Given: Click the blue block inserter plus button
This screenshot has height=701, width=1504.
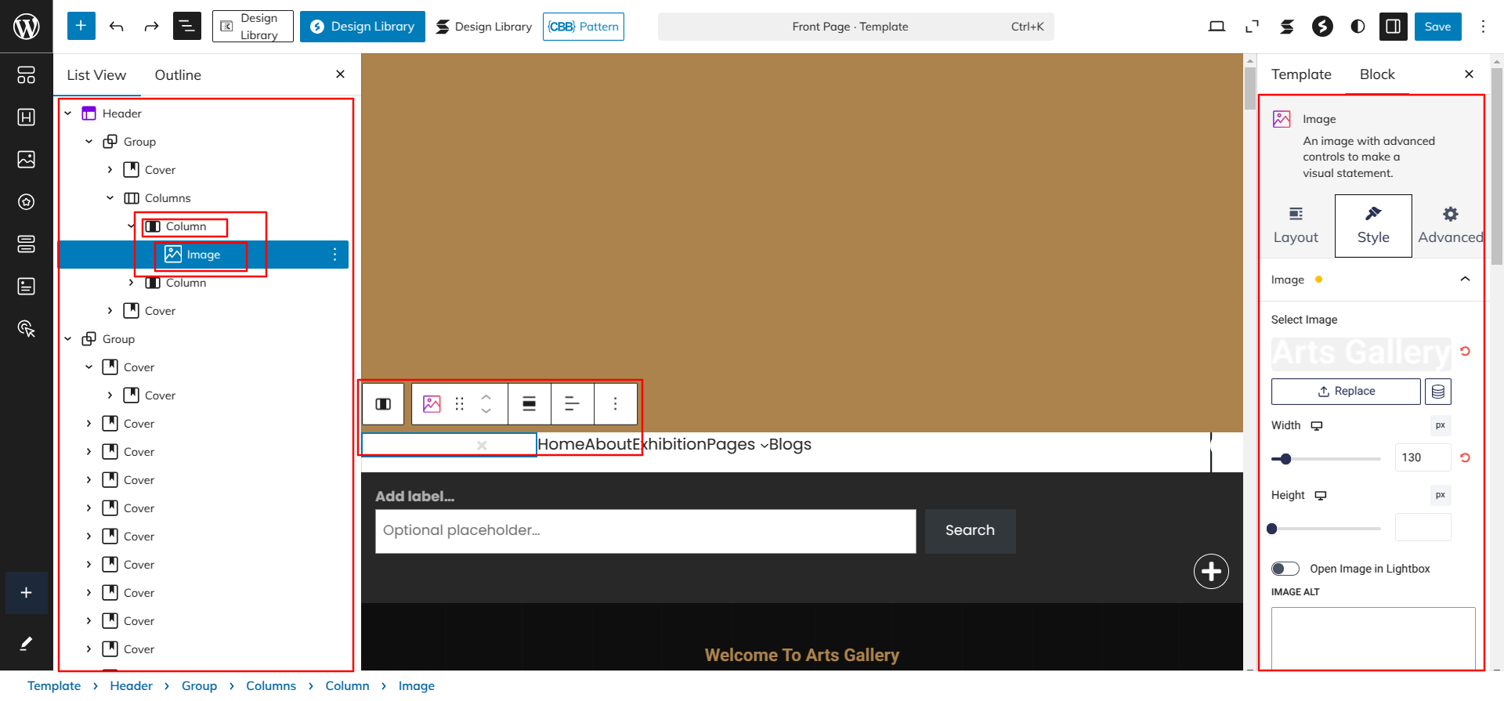Looking at the screenshot, I should [81, 26].
